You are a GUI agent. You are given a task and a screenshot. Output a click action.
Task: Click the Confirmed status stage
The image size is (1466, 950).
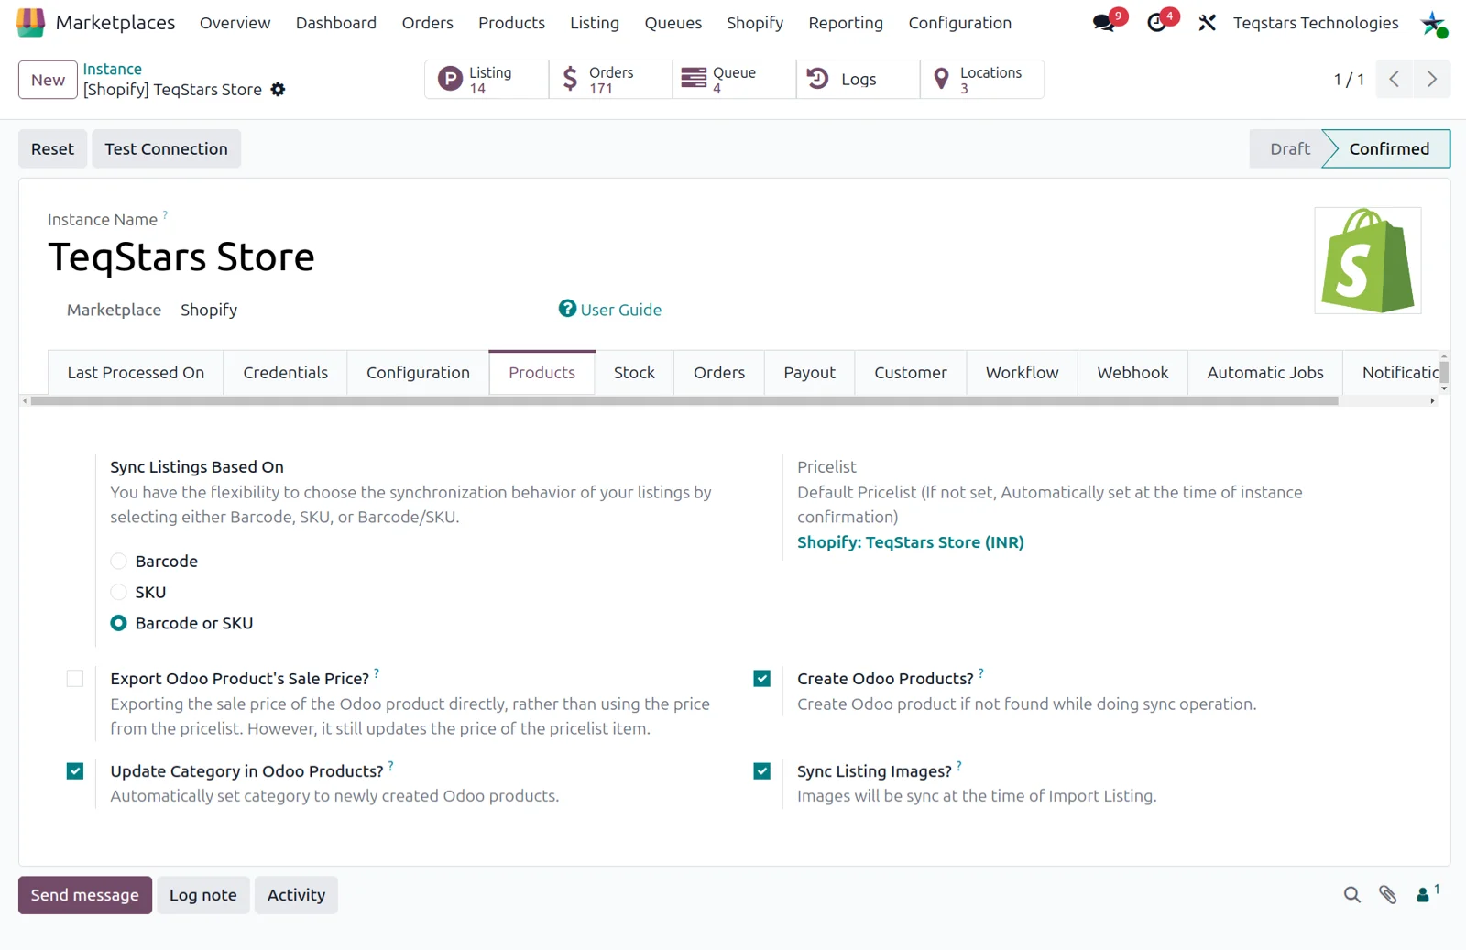pos(1388,148)
